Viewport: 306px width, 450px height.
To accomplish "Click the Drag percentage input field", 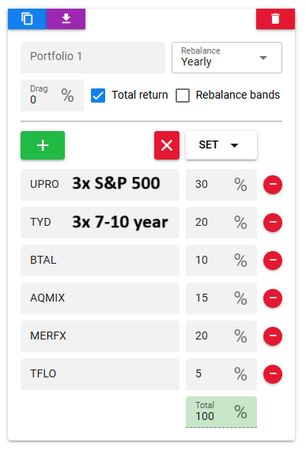I will click(52, 96).
